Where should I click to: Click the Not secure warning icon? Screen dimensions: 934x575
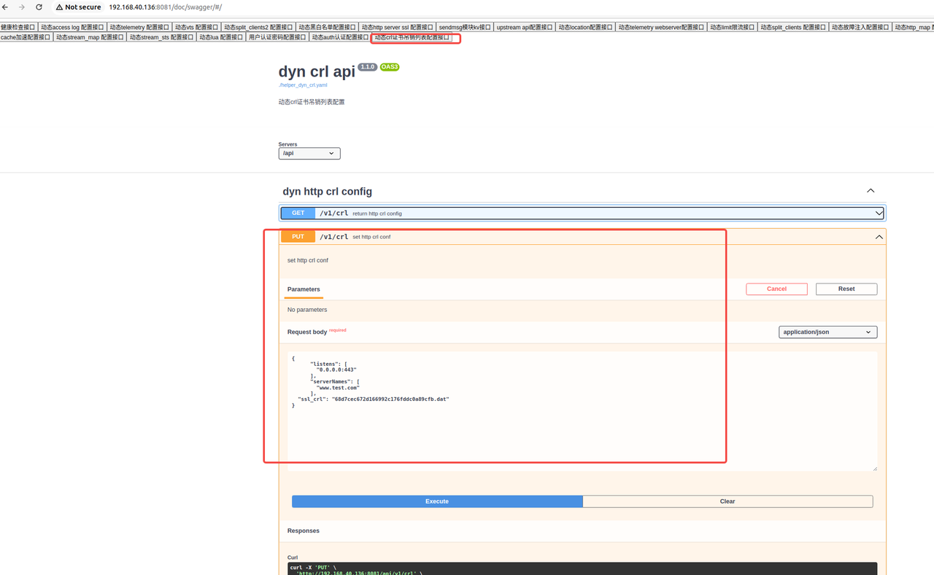(60, 7)
